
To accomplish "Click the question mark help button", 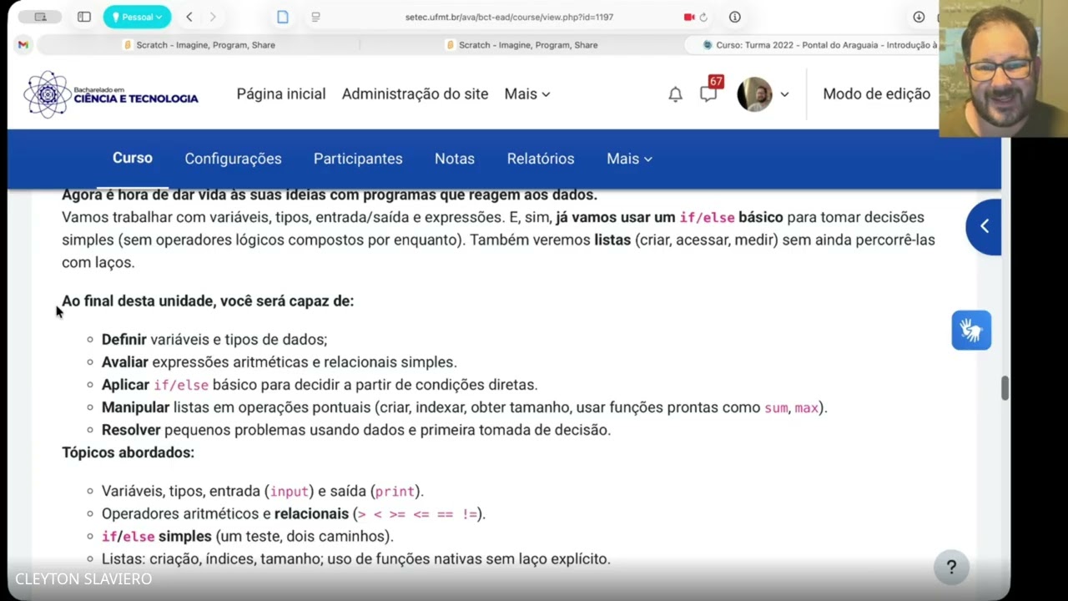I will coord(951,568).
